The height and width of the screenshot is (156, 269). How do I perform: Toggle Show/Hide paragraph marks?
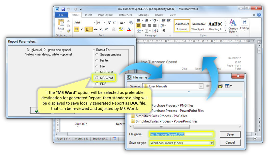[x=164, y=31]
